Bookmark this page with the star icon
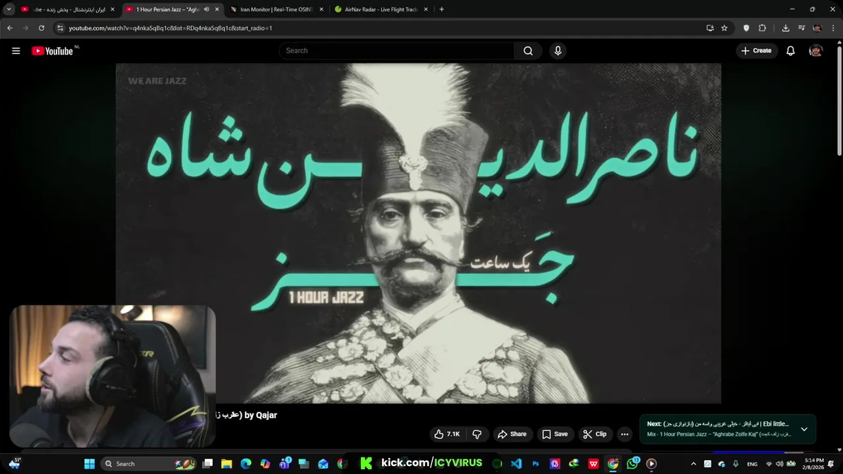Viewport: 843px width, 474px height. point(724,28)
